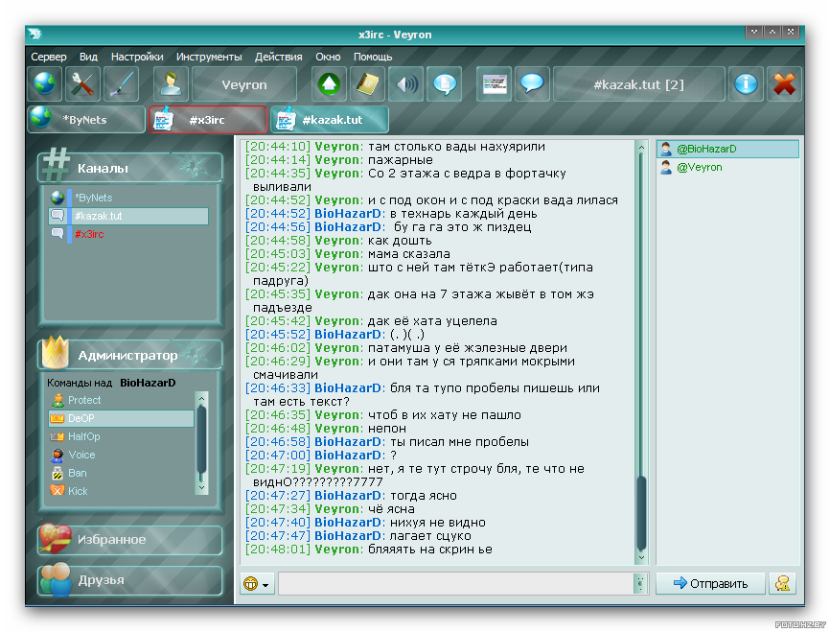Open the Настройки menu
The image size is (830, 632).
click(x=137, y=57)
